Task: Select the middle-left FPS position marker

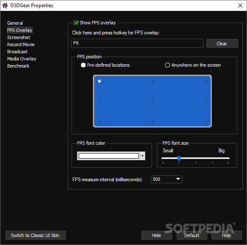Action: (x=99, y=102)
